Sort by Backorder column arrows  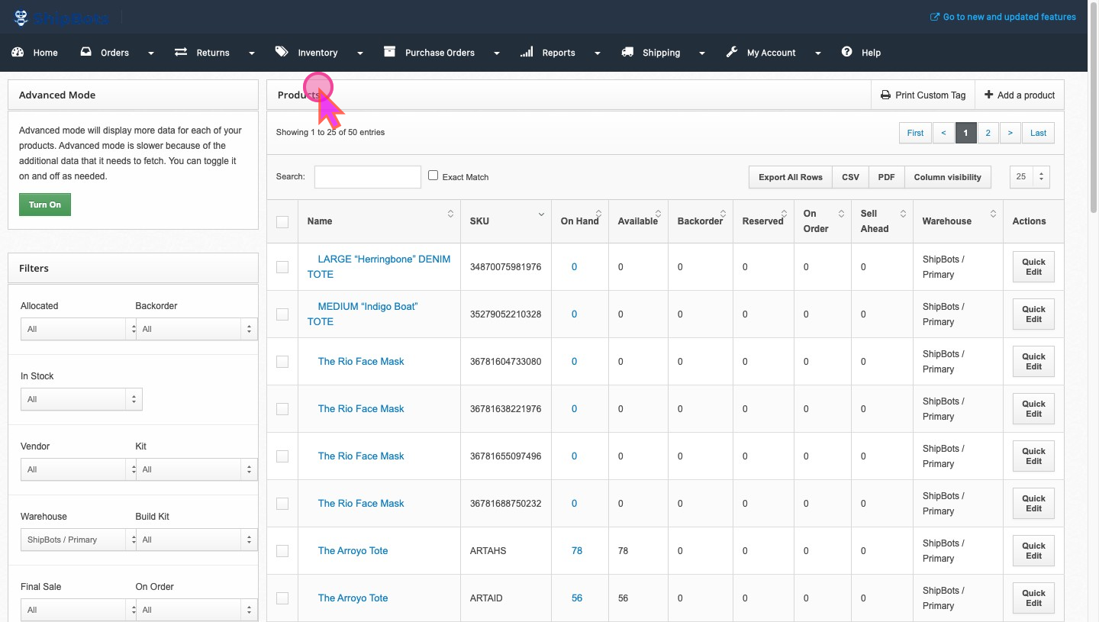724,214
